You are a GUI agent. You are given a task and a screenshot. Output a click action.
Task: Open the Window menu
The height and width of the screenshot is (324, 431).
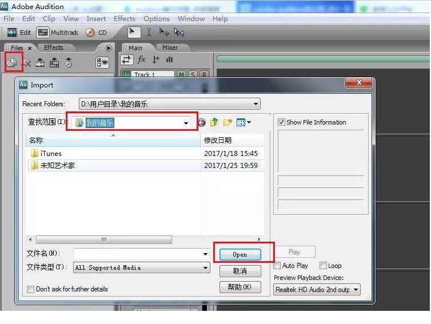click(x=191, y=19)
